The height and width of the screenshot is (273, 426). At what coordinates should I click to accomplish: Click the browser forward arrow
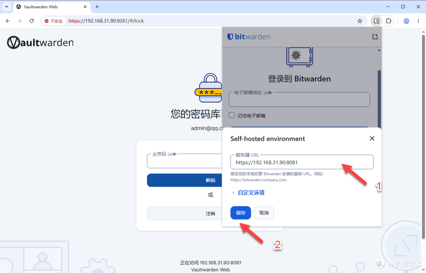(20, 21)
